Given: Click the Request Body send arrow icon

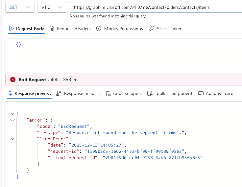Looking at the screenshot, I should tap(11, 29).
